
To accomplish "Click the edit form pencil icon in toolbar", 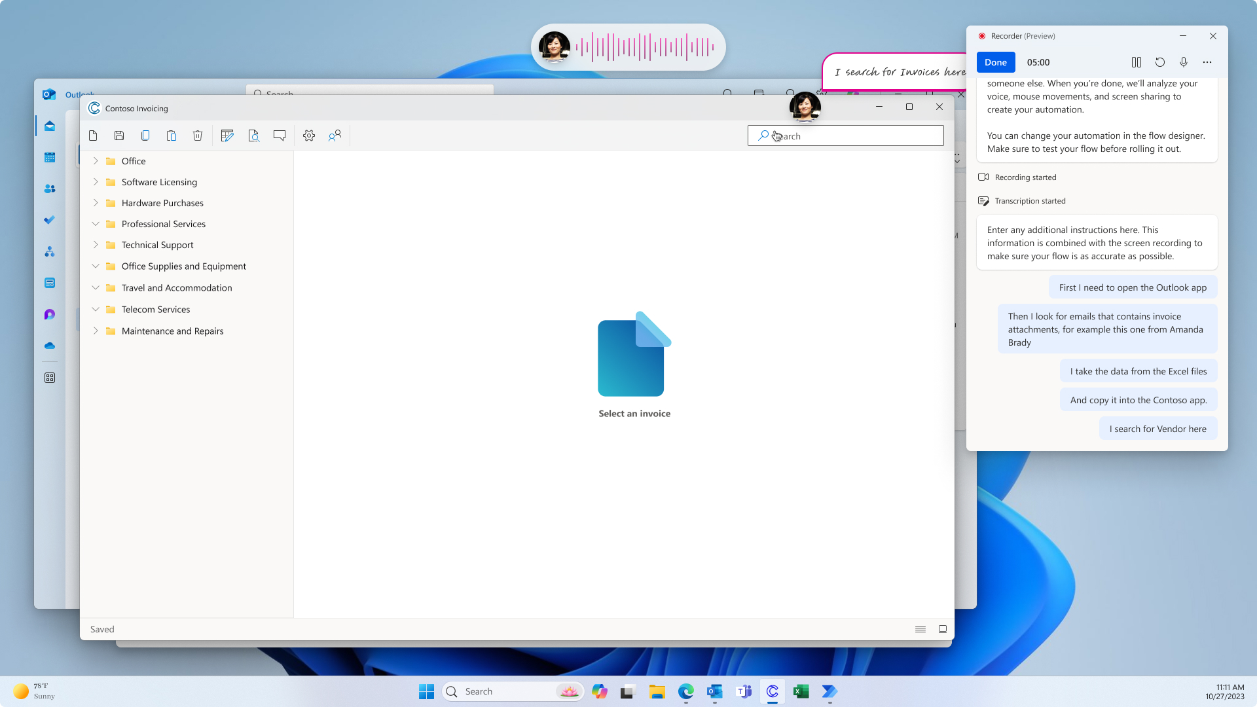I will 227,136.
